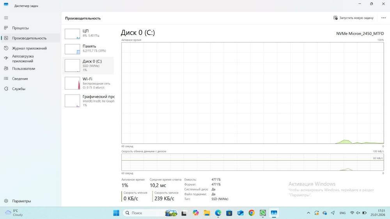Click the Task Manager taskbar icon
Image resolution: width=390 pixels, height=219 pixels.
point(274,213)
